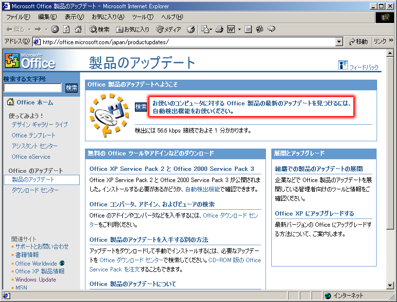Open the ツール(T) menu
The height and width of the screenshot is (302, 397).
pos(143,17)
